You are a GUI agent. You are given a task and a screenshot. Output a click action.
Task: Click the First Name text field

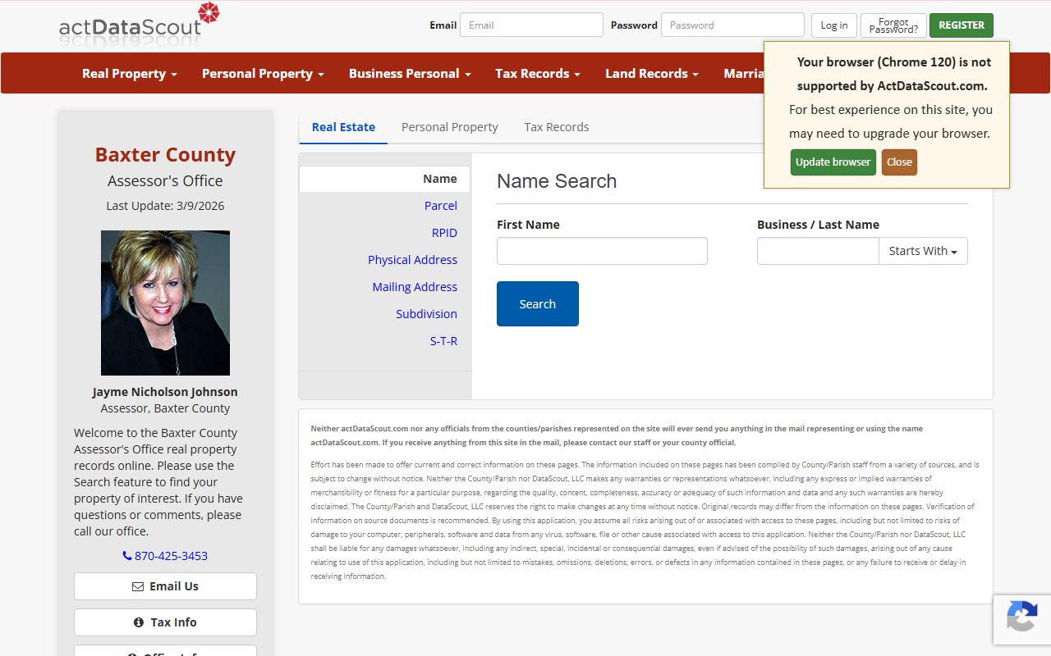pos(602,251)
